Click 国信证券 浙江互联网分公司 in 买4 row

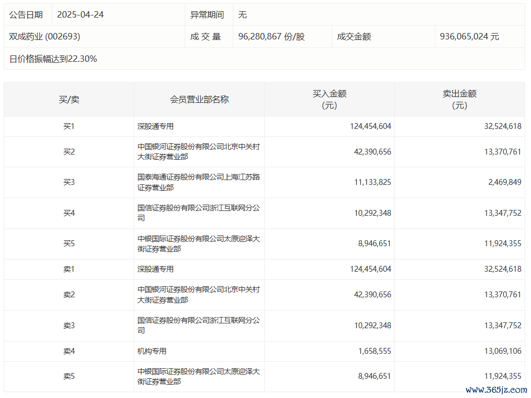tap(199, 213)
